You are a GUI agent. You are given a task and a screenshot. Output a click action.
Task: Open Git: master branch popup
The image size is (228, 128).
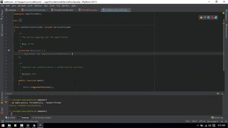(x=212, y=121)
